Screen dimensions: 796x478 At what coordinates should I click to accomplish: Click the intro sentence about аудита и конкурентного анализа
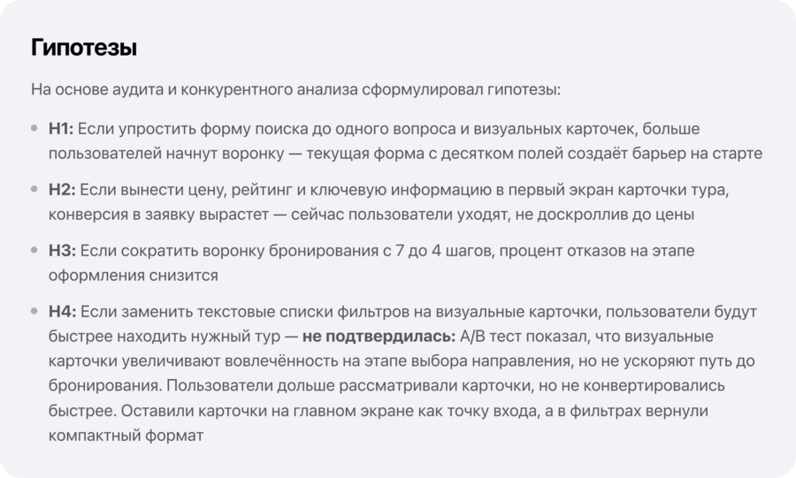pyautogui.click(x=295, y=89)
